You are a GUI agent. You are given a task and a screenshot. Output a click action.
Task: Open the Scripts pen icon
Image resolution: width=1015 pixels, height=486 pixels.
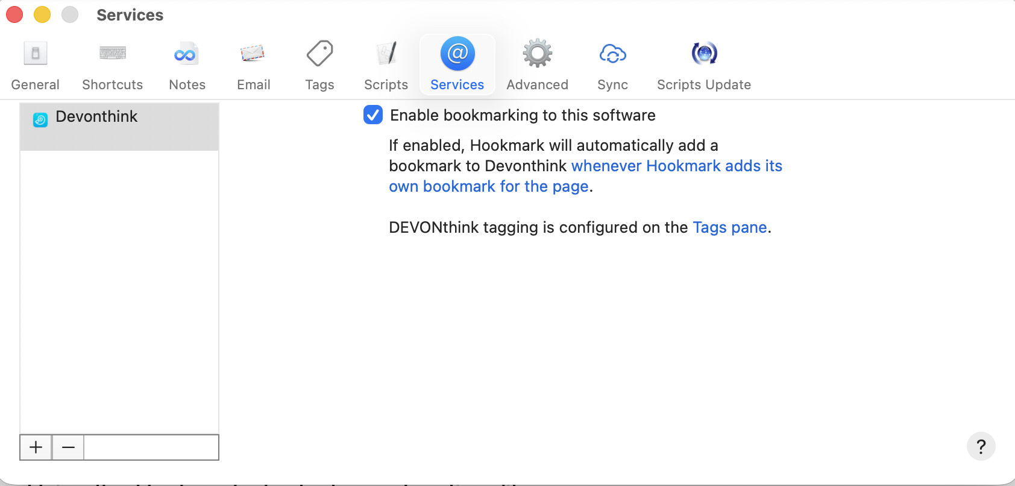pos(386,54)
